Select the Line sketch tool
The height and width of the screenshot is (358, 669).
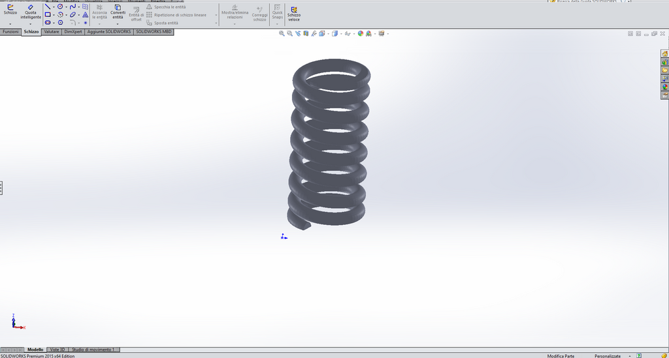click(48, 7)
